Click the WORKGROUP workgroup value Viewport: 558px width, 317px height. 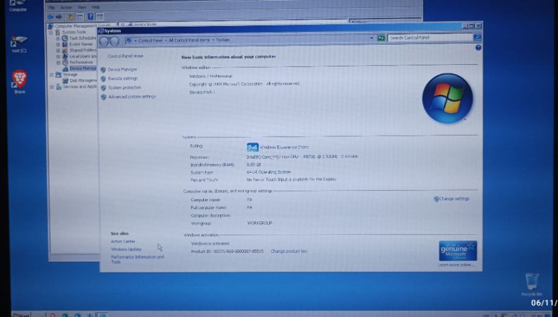click(260, 223)
